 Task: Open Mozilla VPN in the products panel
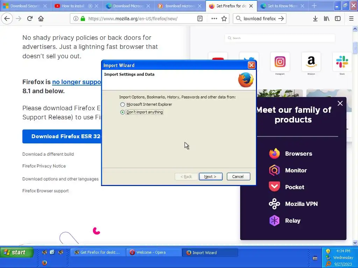(293, 204)
